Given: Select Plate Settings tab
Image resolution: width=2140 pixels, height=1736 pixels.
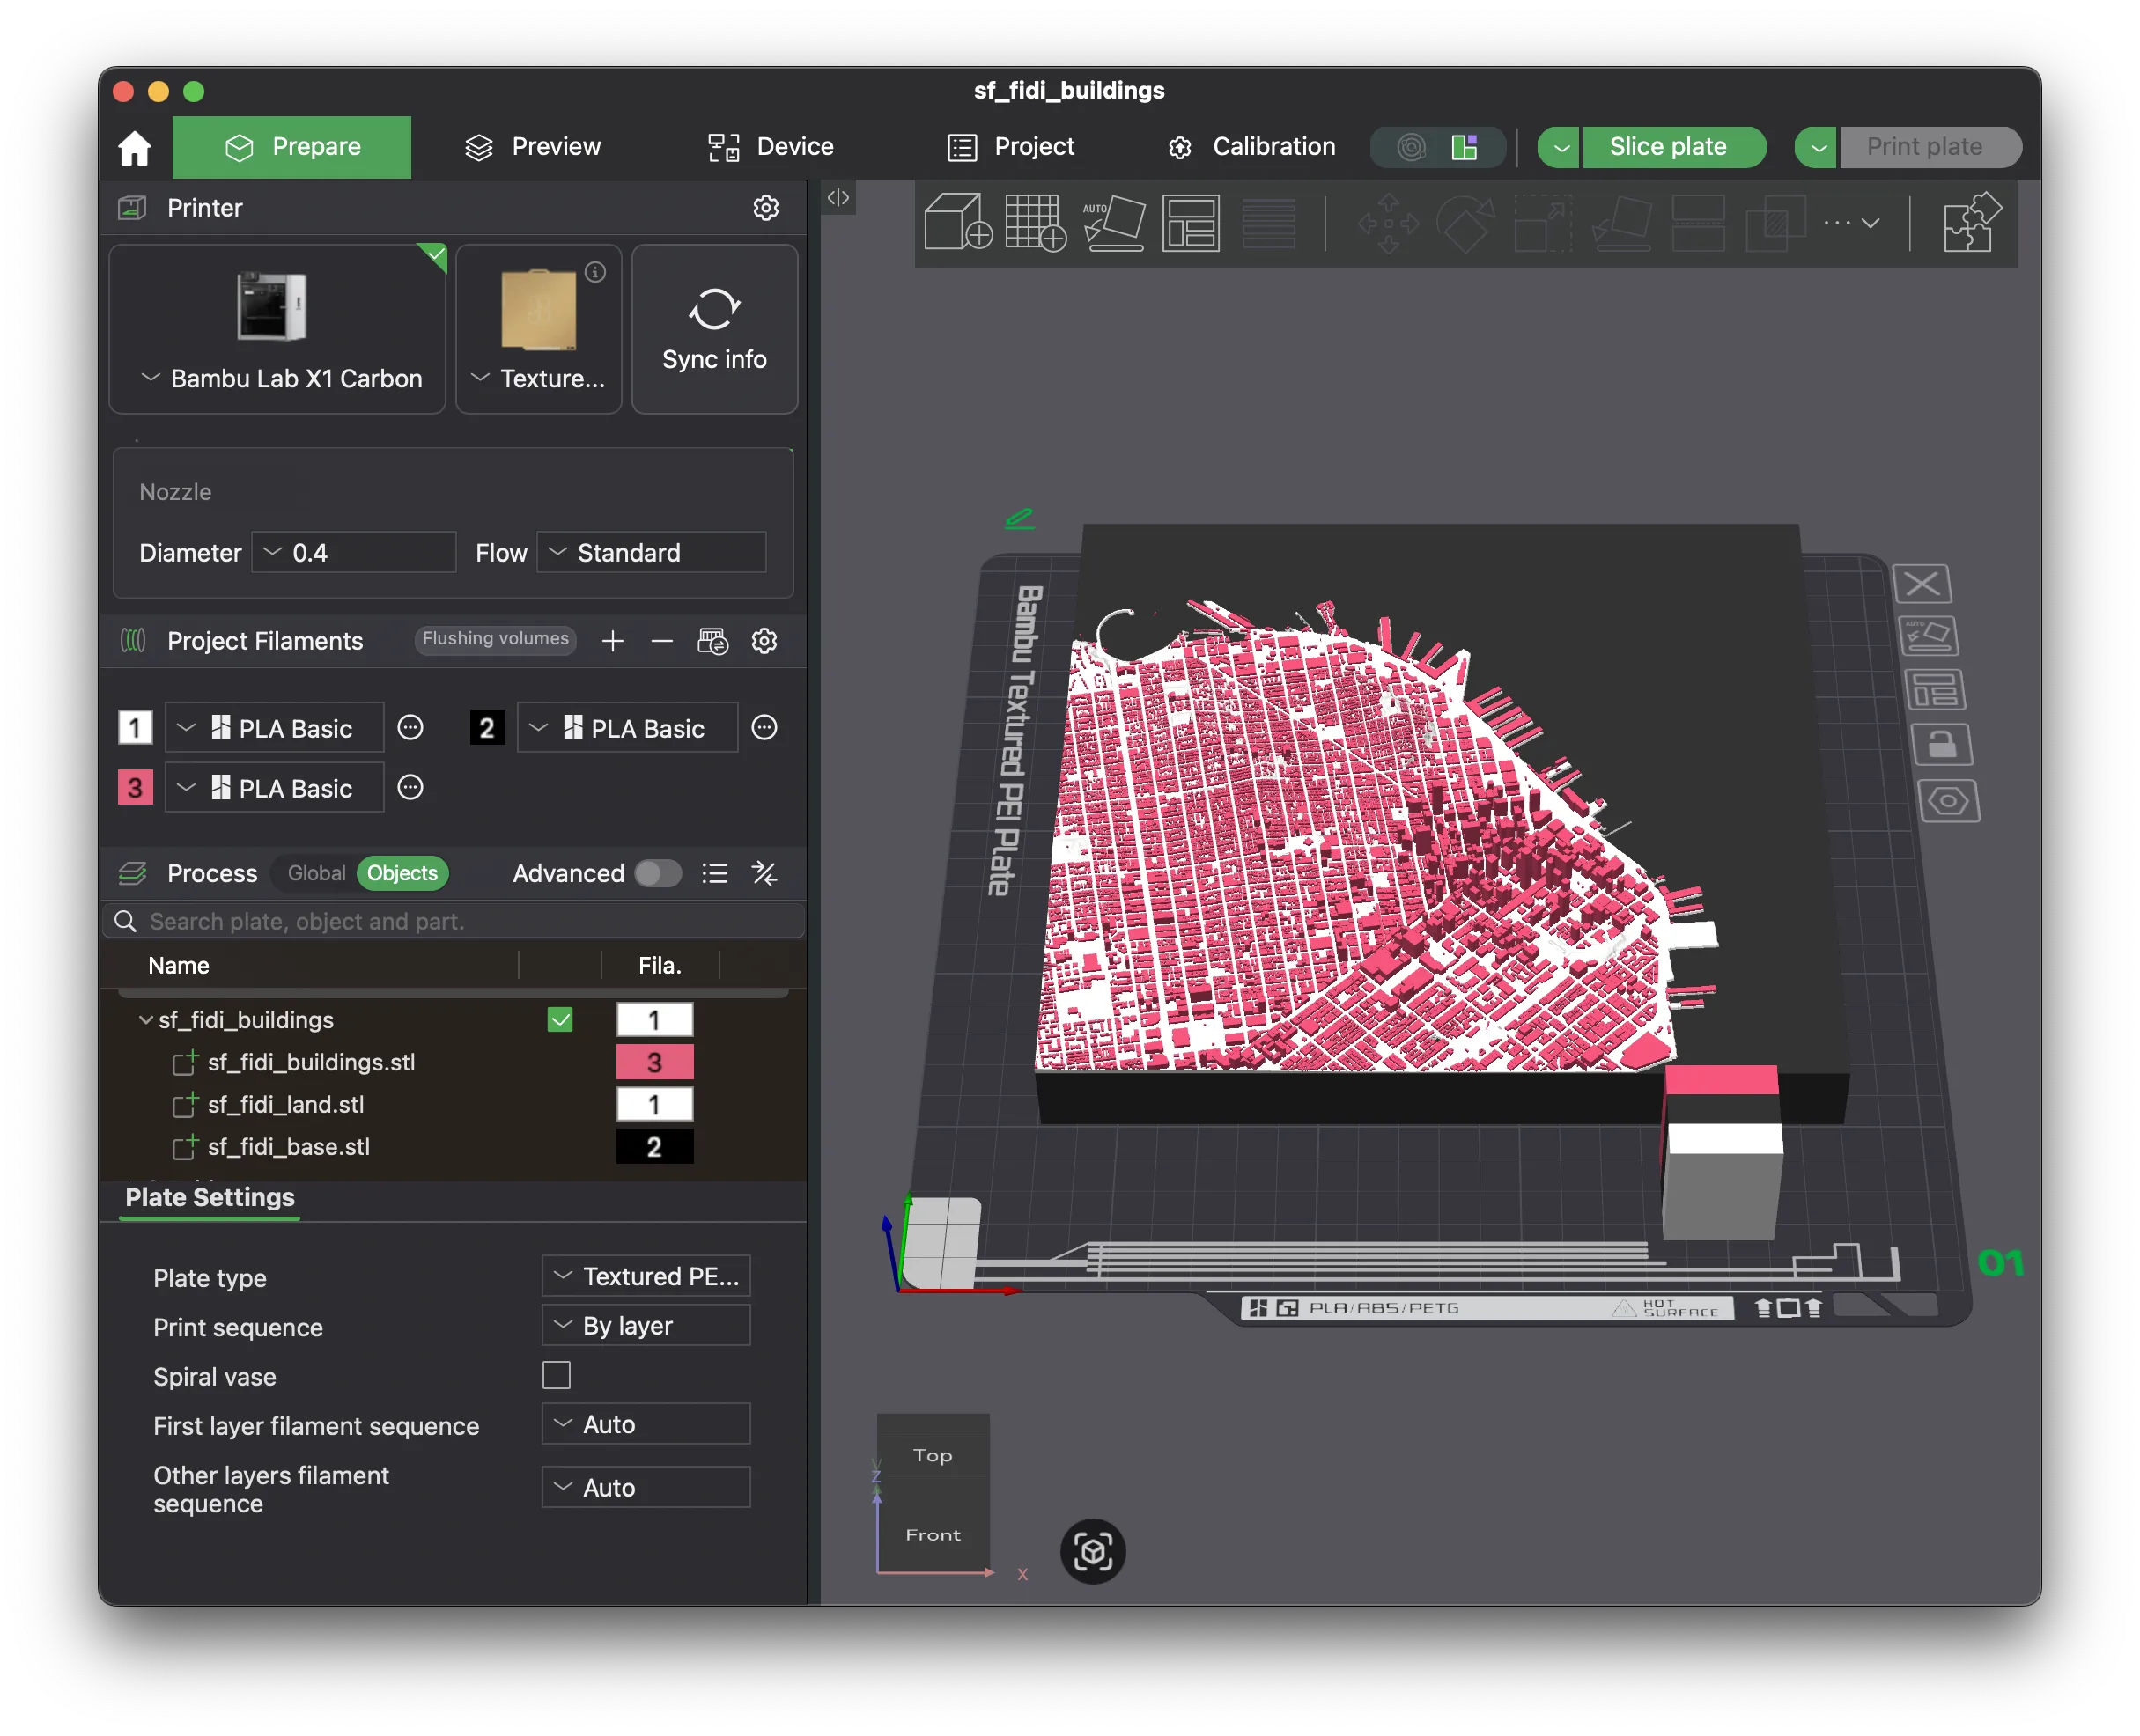Looking at the screenshot, I should pyautogui.click(x=210, y=1197).
